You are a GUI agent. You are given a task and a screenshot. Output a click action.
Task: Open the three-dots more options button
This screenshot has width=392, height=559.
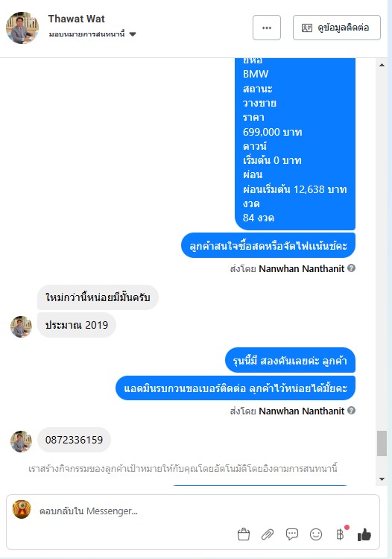point(267,28)
